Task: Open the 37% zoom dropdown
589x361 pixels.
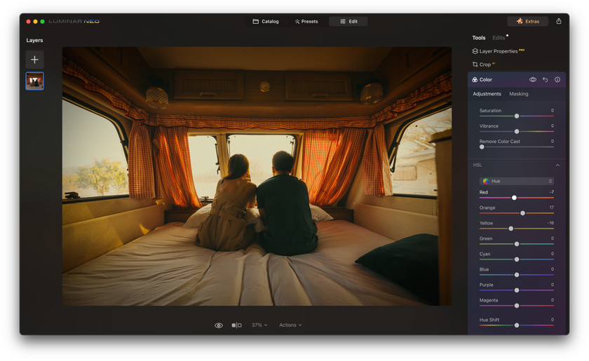Action: 259,325
